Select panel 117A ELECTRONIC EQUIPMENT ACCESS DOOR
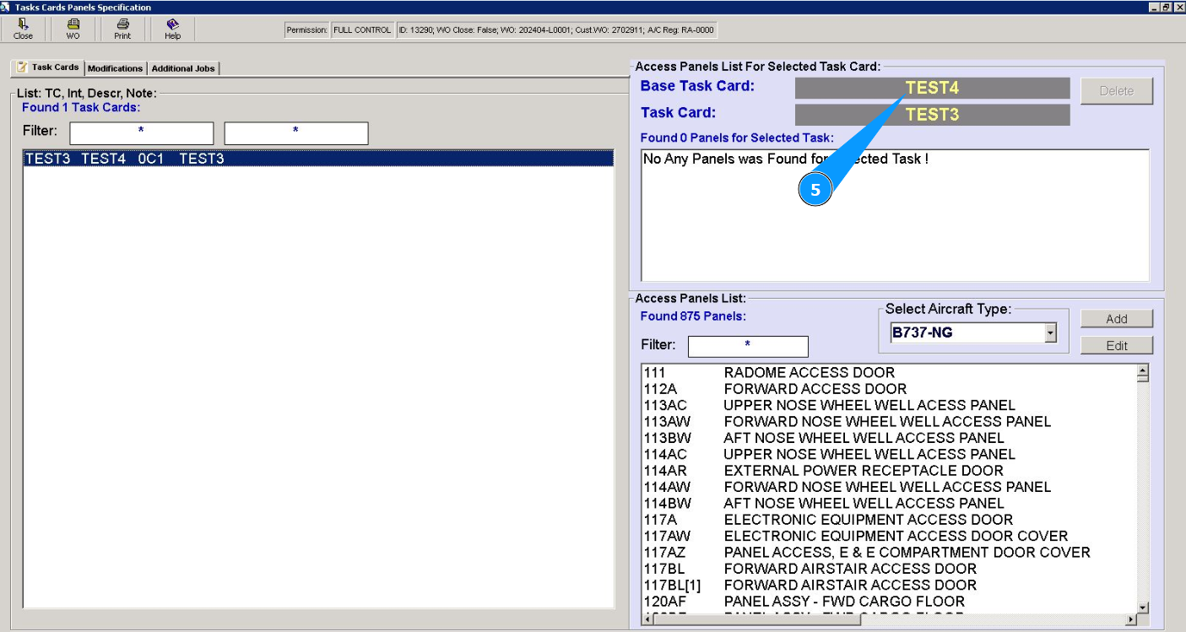Viewport: 1186px width, 632px height. tap(890, 520)
